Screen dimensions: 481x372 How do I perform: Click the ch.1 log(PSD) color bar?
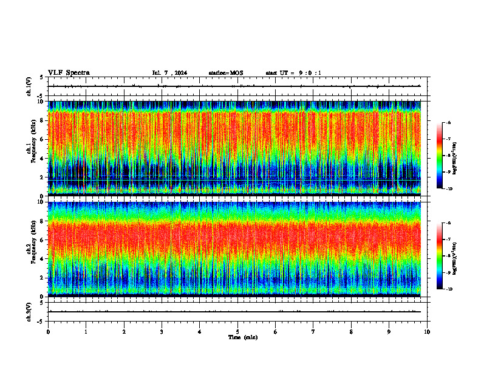click(x=440, y=156)
